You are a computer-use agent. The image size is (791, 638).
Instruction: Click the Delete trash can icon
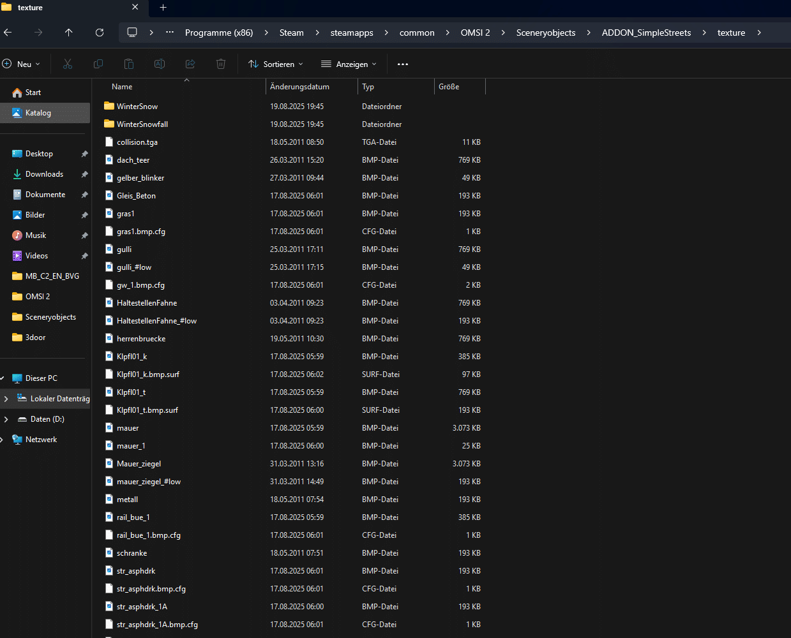pyautogui.click(x=221, y=64)
